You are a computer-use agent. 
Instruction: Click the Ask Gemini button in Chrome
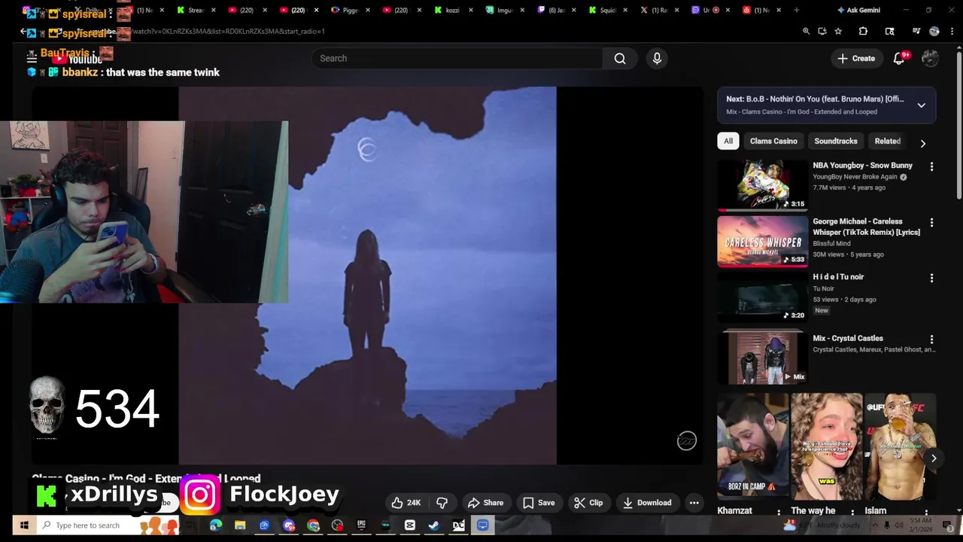pyautogui.click(x=858, y=10)
